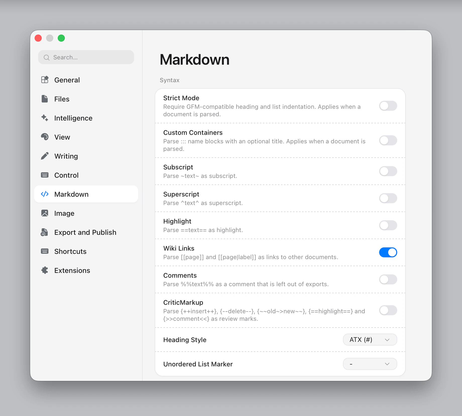Go to the Files settings section
This screenshot has height=416, width=462.
pos(86,99)
